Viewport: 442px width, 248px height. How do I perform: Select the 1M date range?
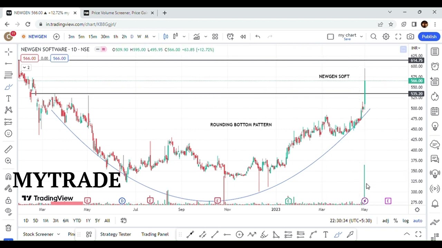(46, 221)
